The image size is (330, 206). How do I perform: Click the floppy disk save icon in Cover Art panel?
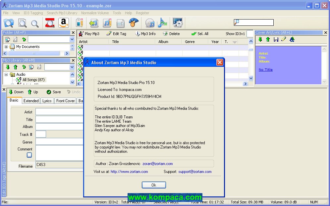pyautogui.click(x=276, y=39)
